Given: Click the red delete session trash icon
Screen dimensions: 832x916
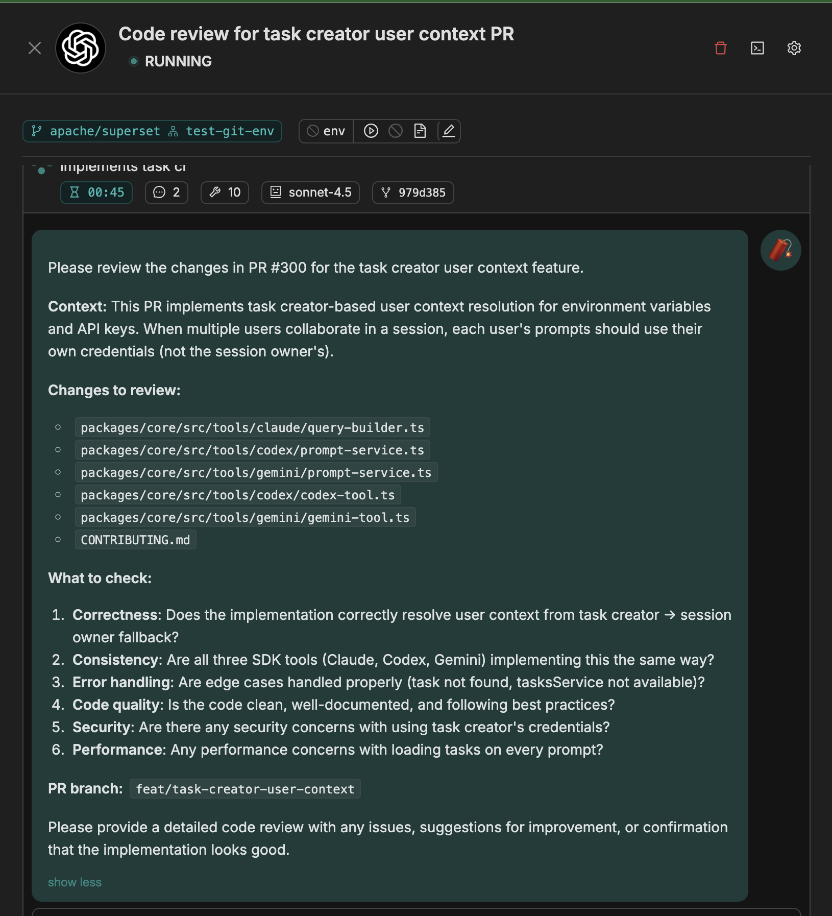Looking at the screenshot, I should click(721, 48).
